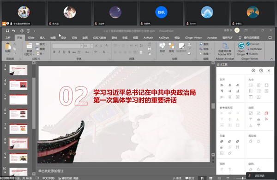Click the equal width icon in 大小 section

(251, 85)
